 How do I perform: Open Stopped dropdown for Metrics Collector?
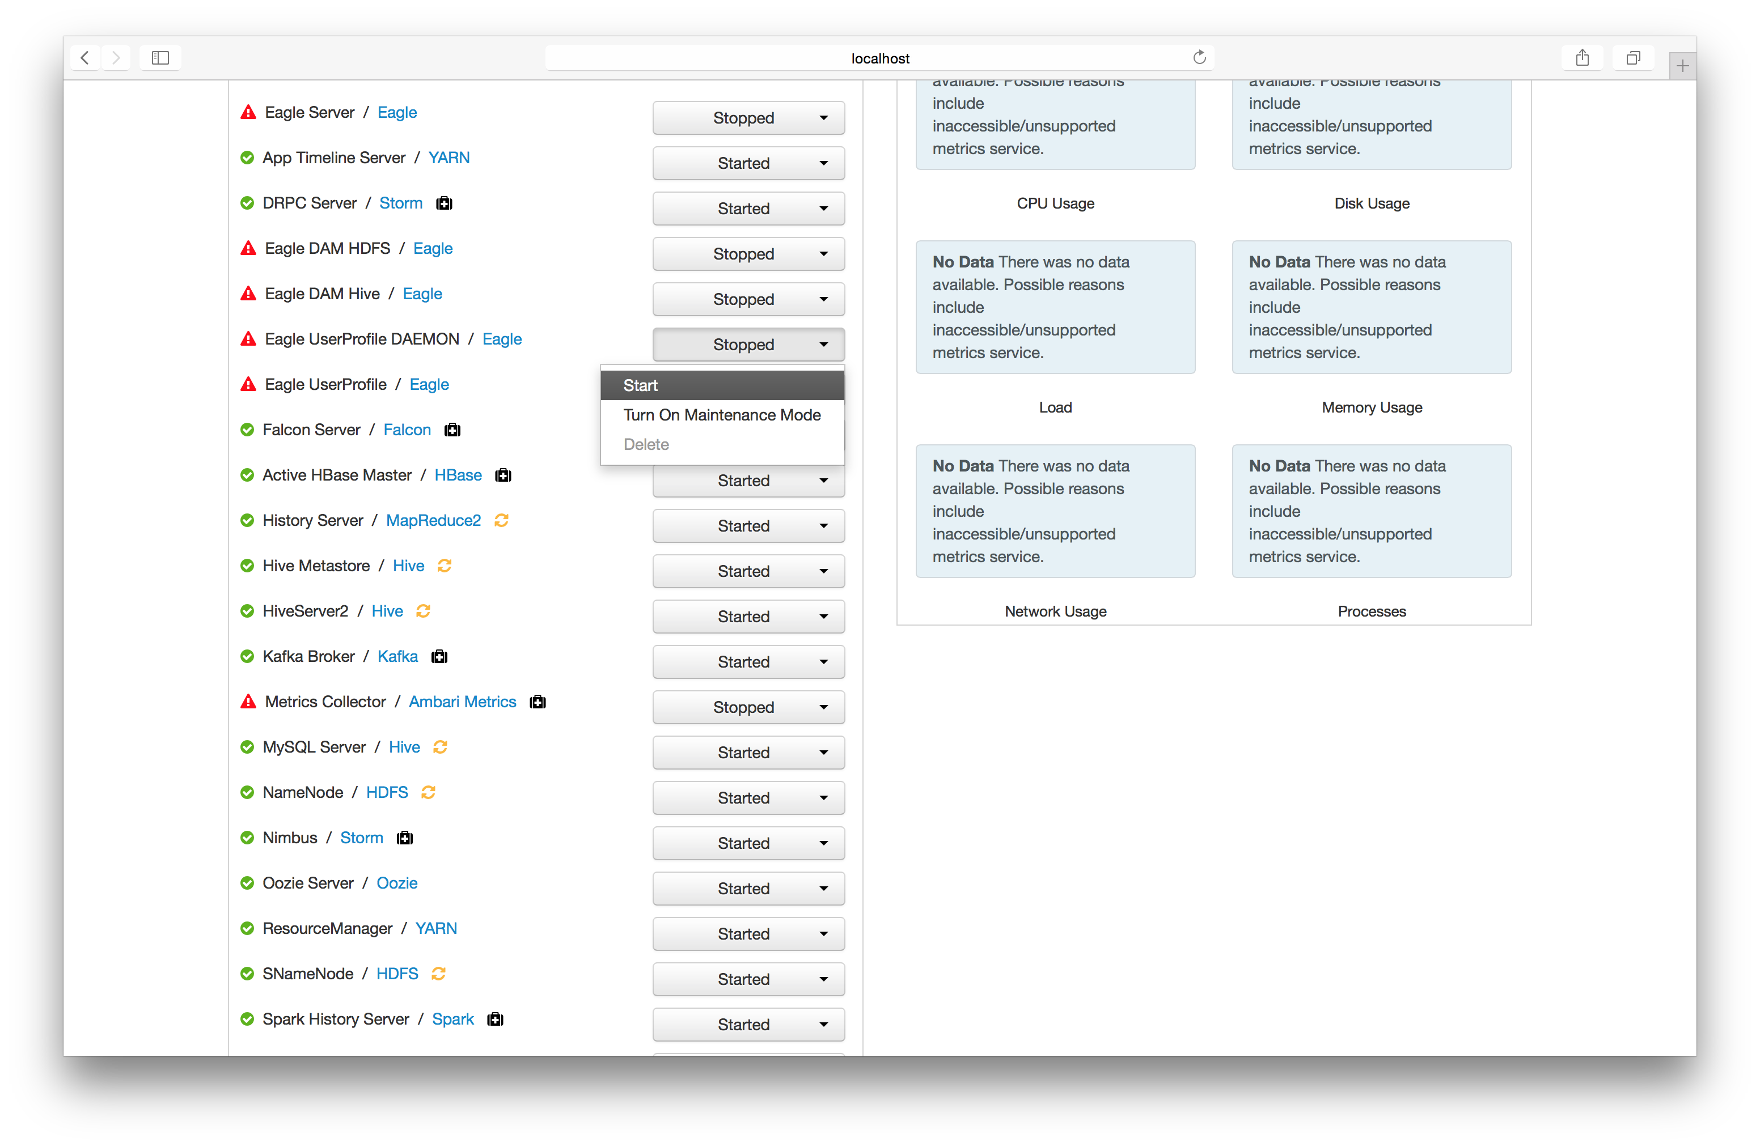(748, 707)
